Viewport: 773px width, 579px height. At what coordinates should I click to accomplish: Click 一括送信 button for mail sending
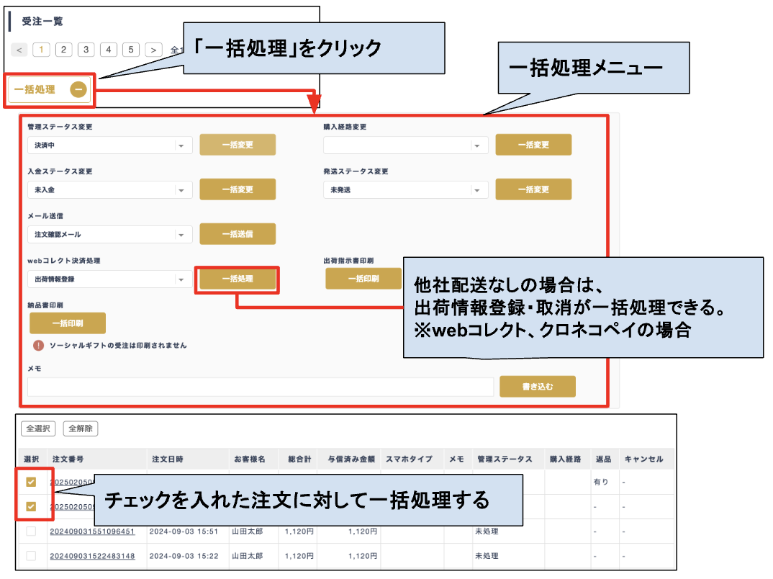(x=238, y=234)
